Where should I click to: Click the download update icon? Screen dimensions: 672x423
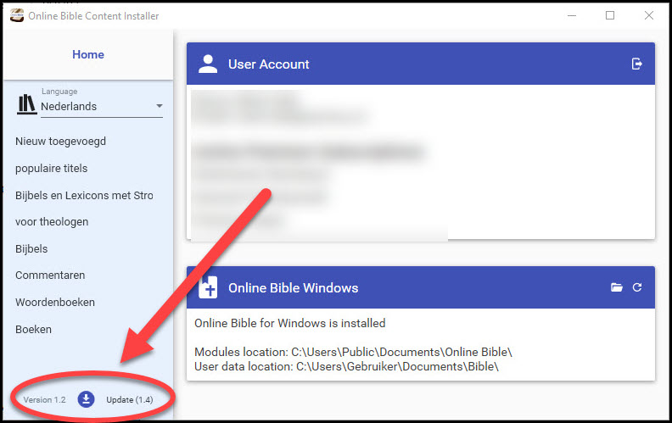[87, 399]
